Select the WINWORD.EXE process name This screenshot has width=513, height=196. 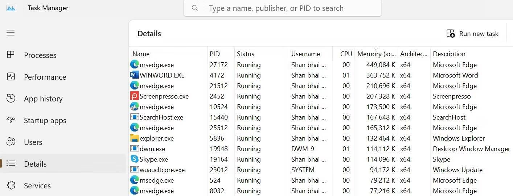162,75
